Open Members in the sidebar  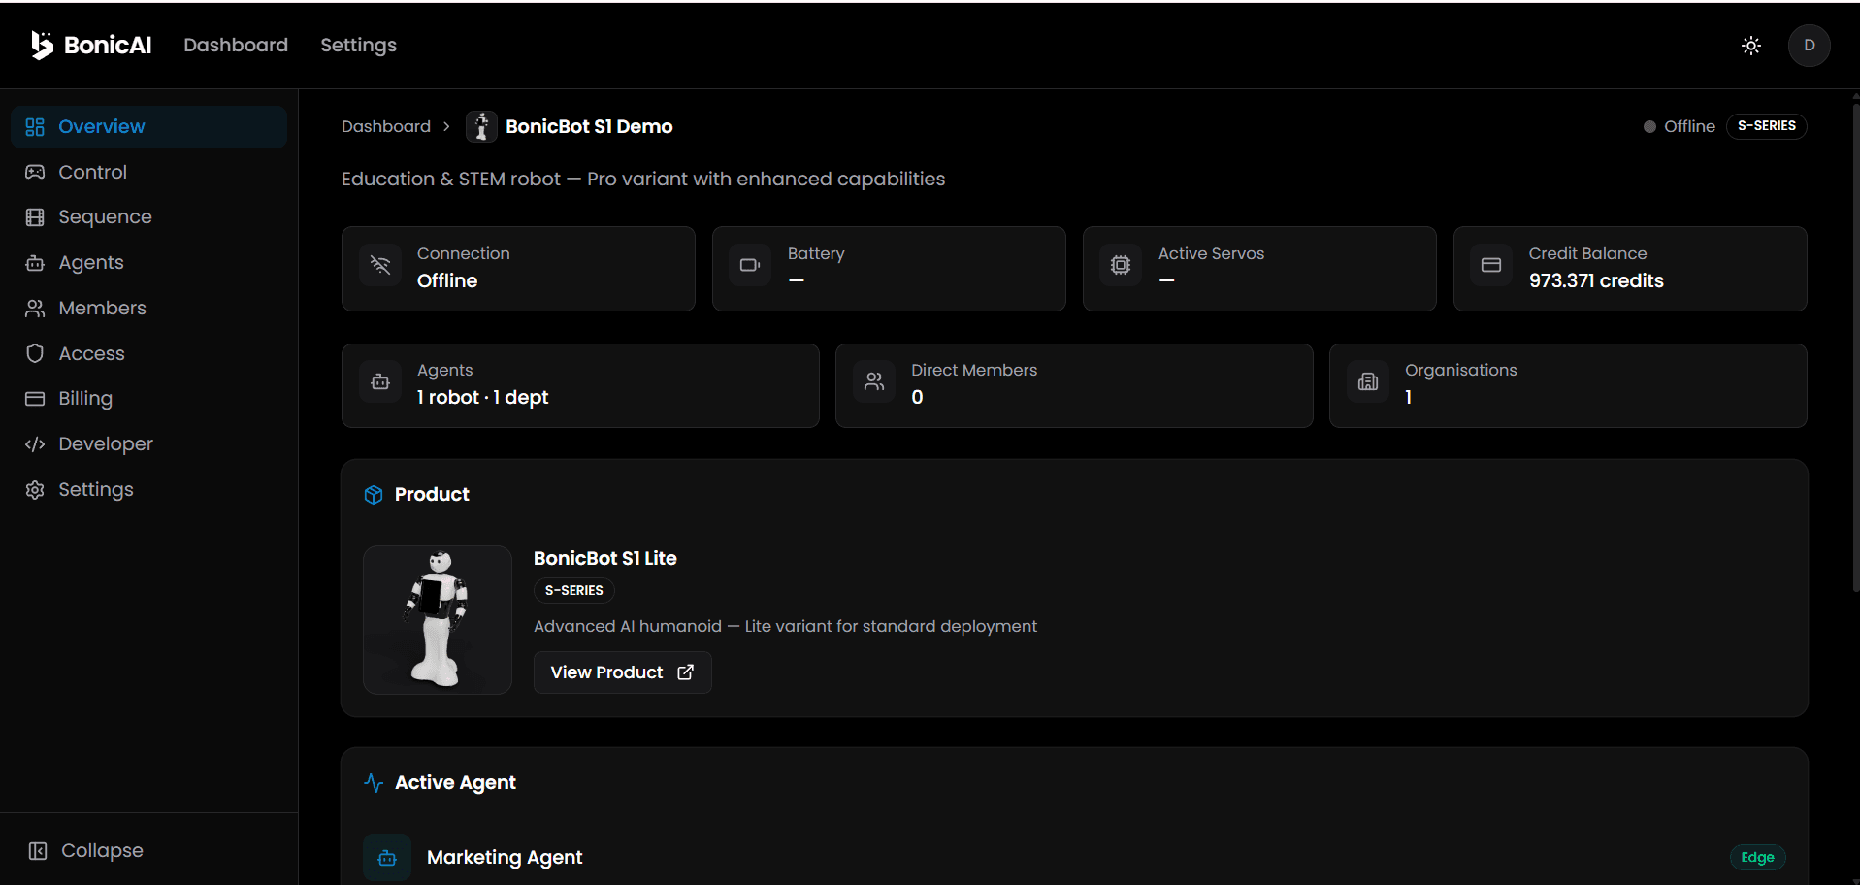149,309
